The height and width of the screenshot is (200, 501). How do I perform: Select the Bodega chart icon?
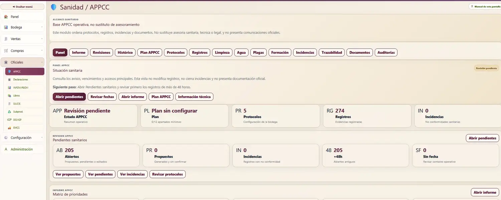(x=6, y=27)
